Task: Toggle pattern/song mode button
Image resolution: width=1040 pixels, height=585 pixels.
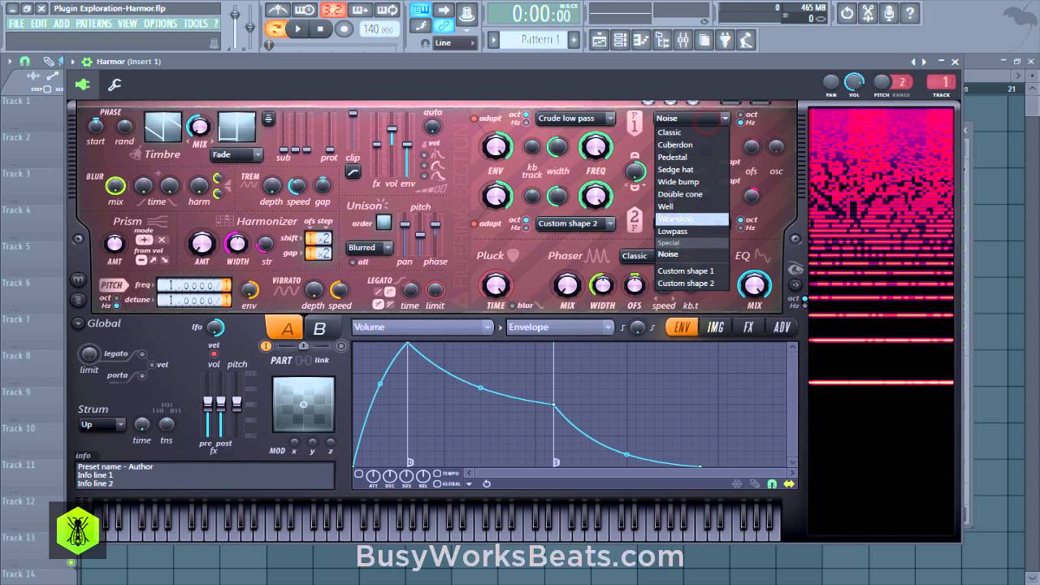Action: coord(276,28)
